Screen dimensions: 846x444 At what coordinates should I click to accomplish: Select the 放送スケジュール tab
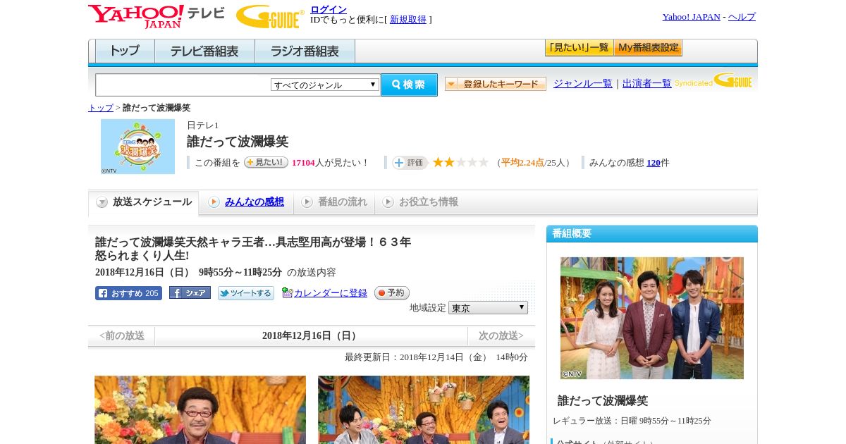point(143,202)
